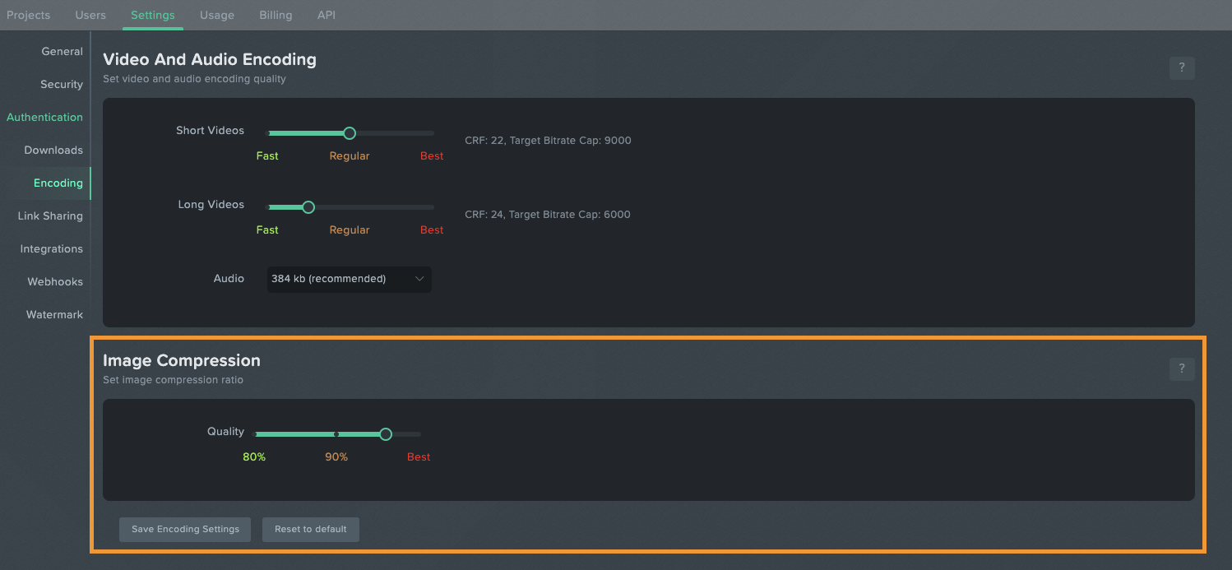Open Link Sharing settings
The height and width of the screenshot is (570, 1232).
[50, 215]
